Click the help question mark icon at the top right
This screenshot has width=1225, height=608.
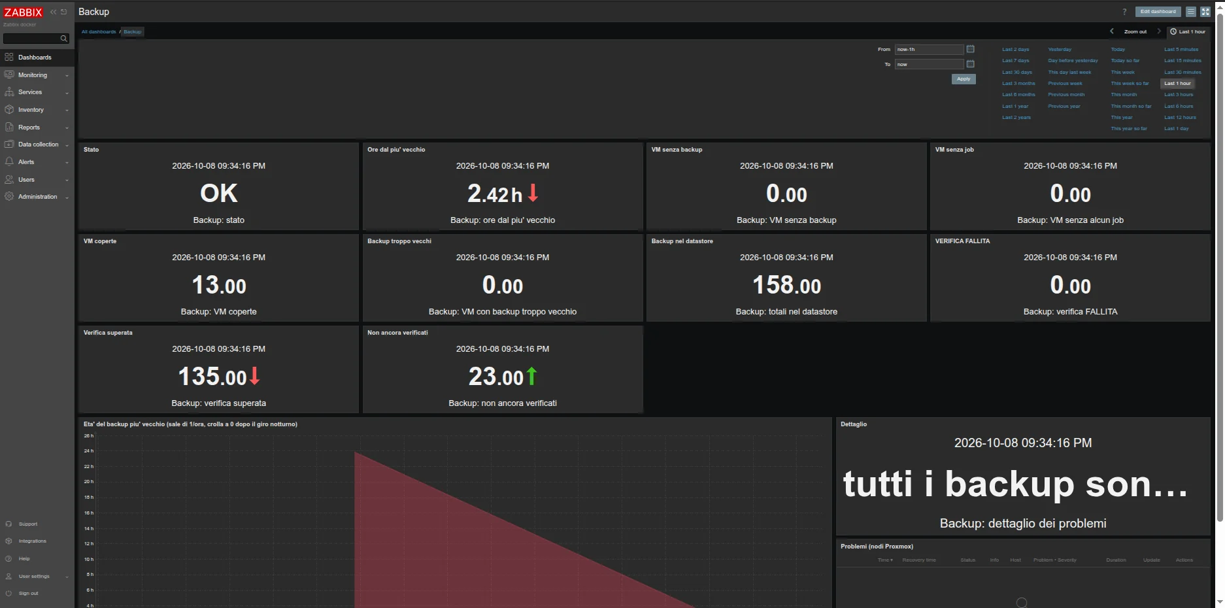[1124, 12]
